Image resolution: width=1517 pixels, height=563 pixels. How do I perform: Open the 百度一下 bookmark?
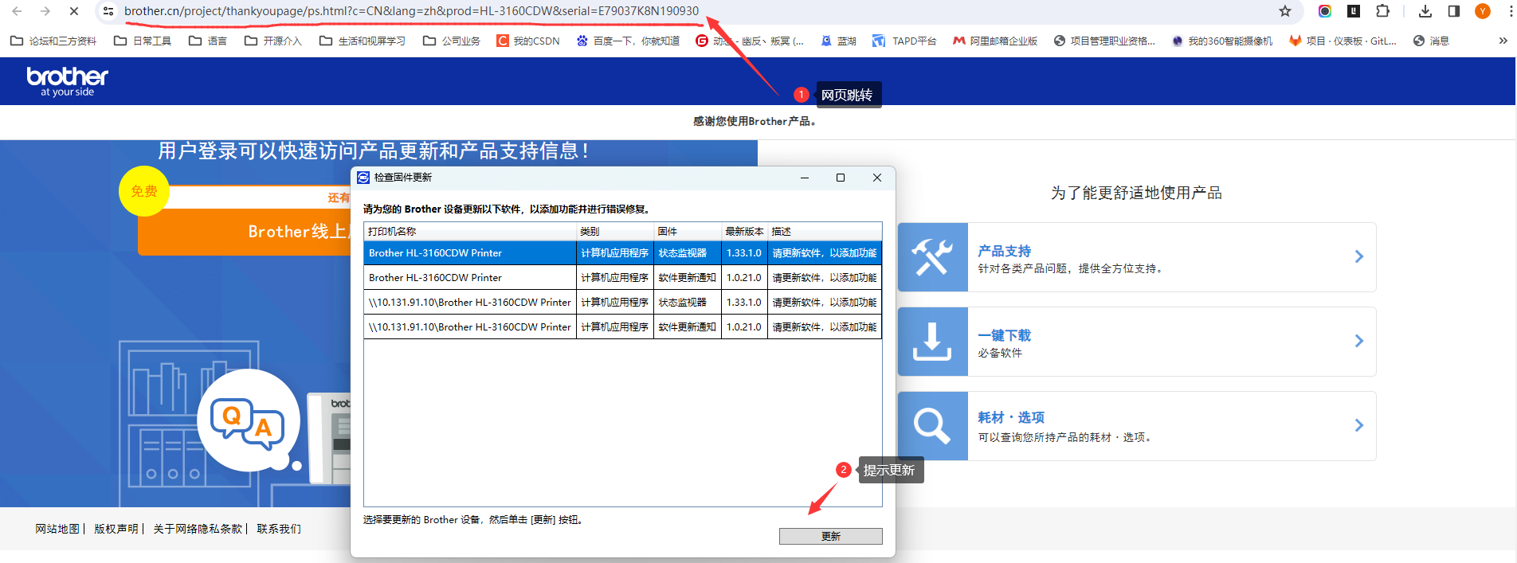point(628,41)
